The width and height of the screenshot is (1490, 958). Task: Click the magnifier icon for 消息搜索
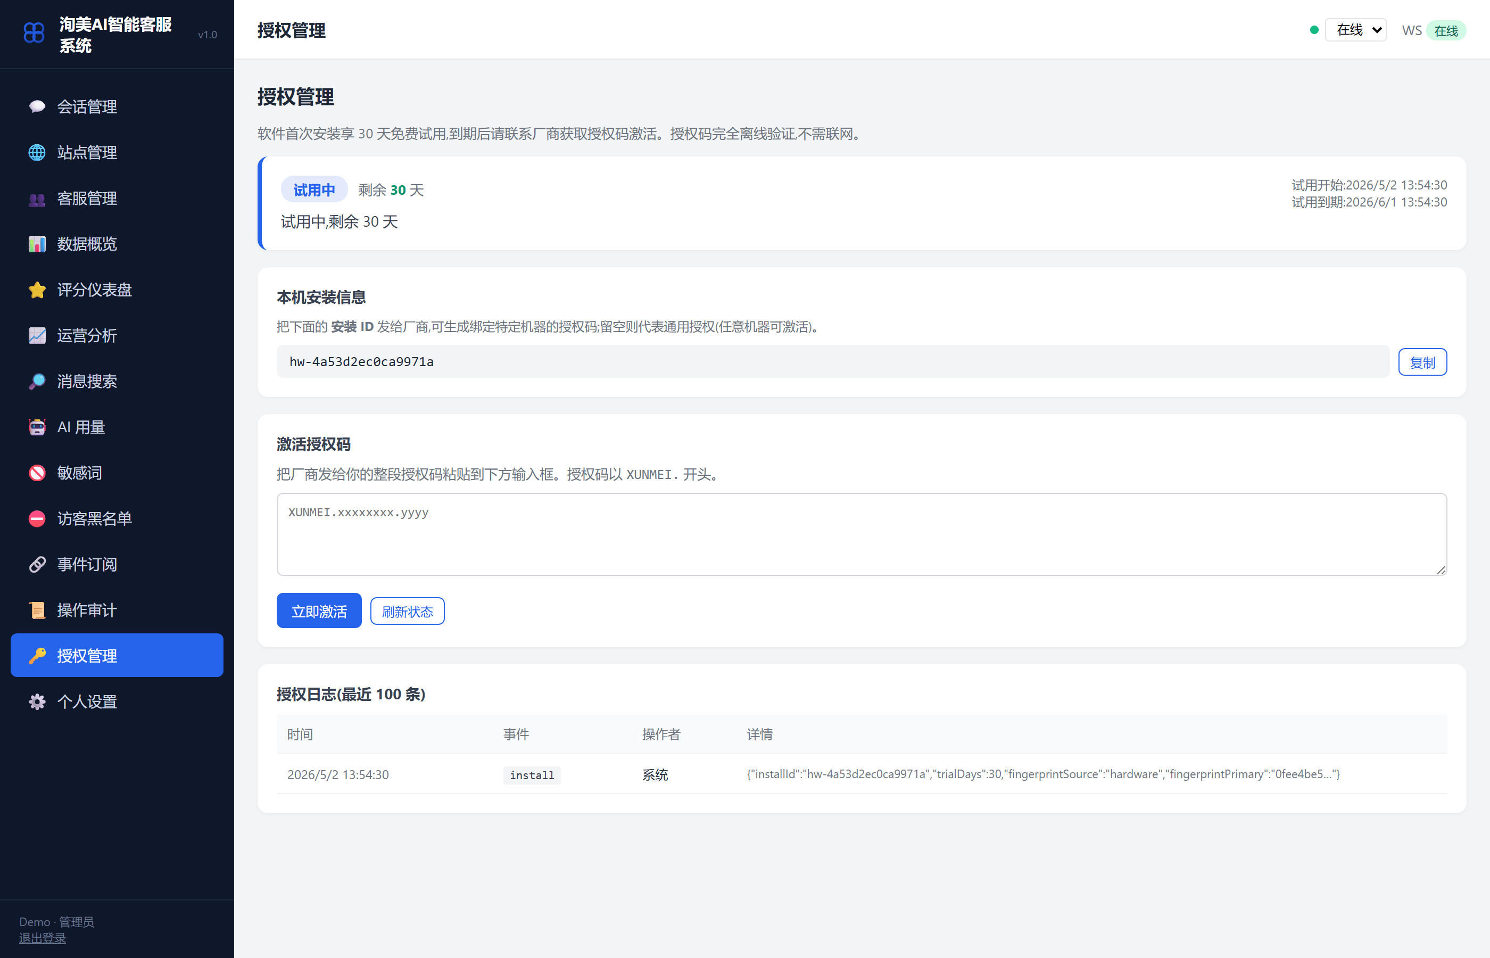click(x=37, y=381)
